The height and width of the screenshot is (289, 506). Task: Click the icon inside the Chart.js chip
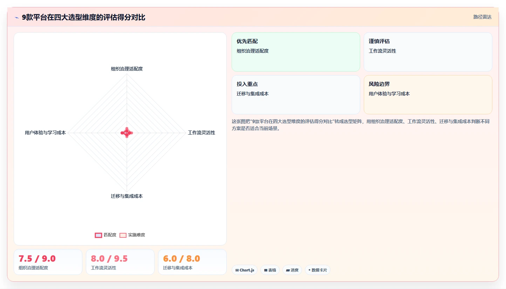coord(237,270)
